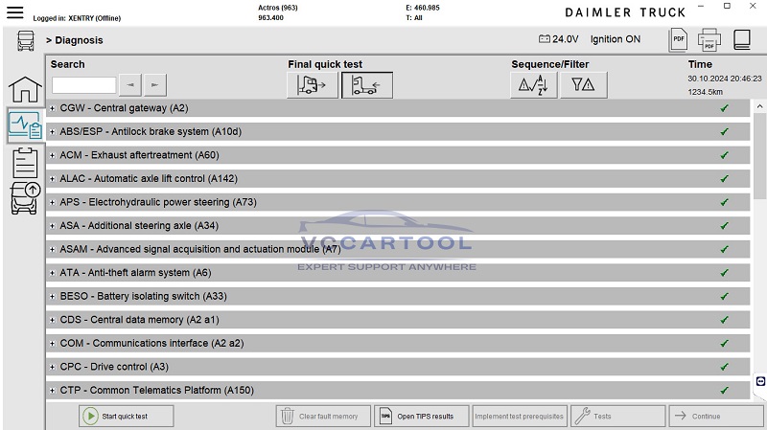Click the final quick test send icon
Viewport: 767px width, 430px height.
[x=313, y=85]
